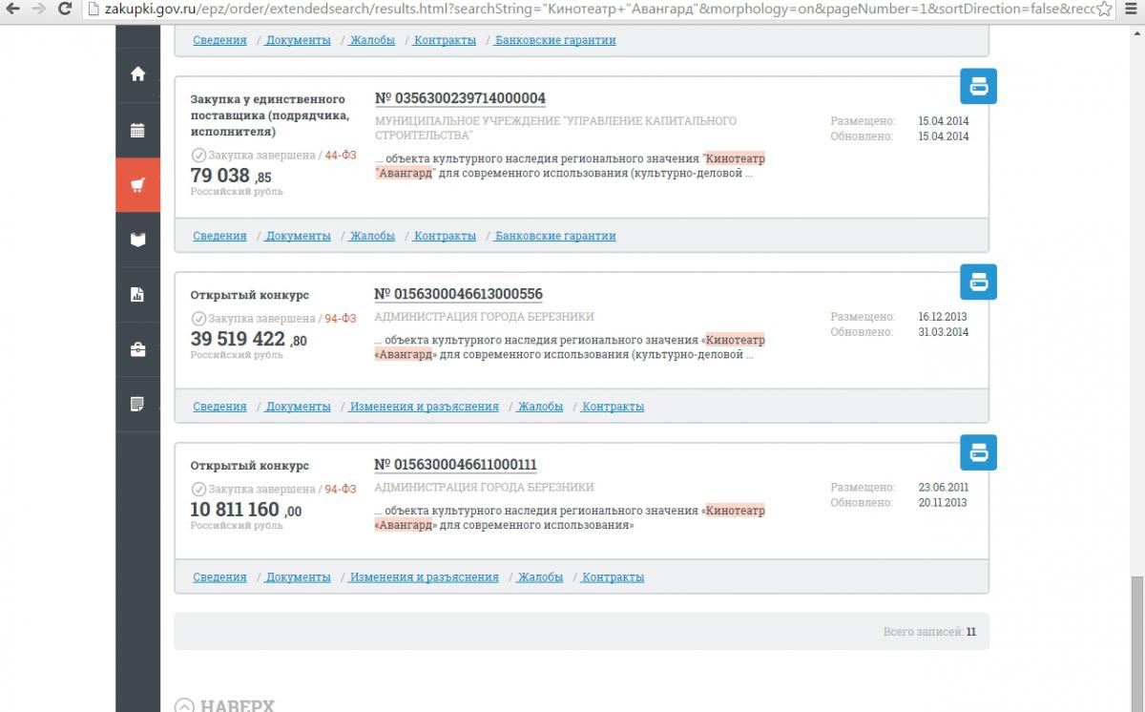Screen dimensions: 1145x712
Task: Open Банковские гарантии for 79 038 purchase
Action: 555,236
